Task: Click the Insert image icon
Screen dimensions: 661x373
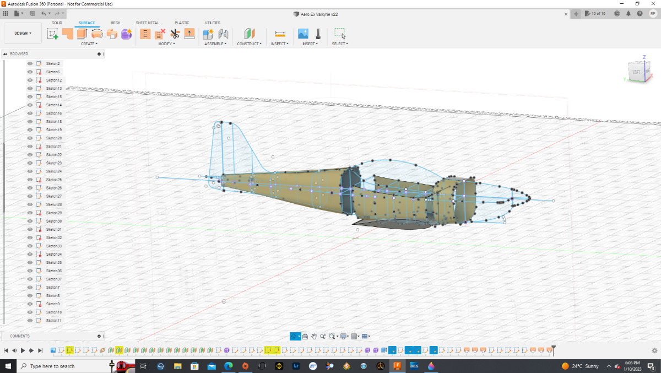Action: 303,34
